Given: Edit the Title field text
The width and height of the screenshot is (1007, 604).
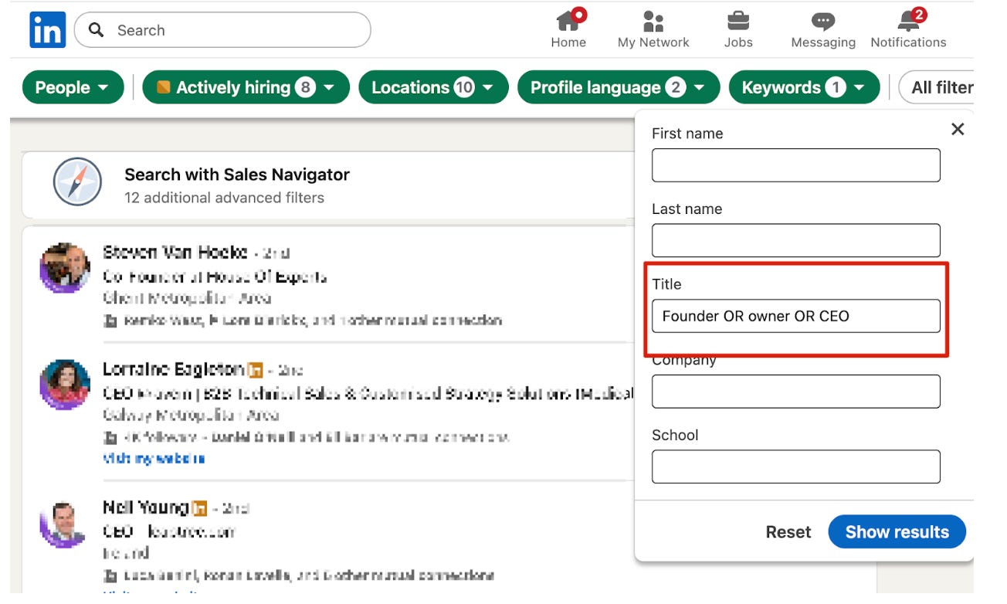Looking at the screenshot, I should tap(796, 316).
